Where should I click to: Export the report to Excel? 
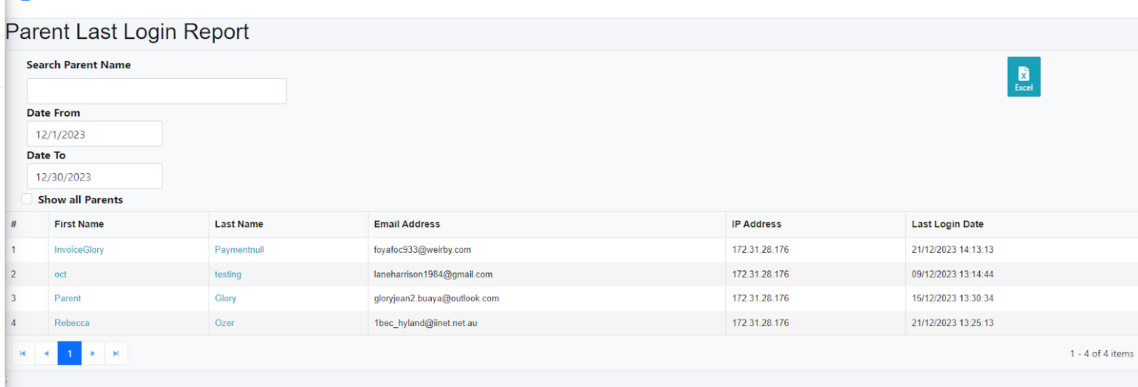[x=1023, y=77]
